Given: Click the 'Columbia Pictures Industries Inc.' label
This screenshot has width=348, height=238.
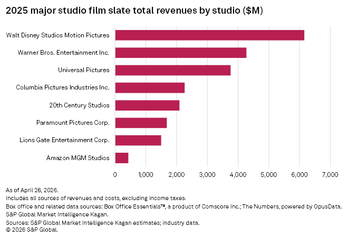Looking at the screenshot, I should pos(63,87).
